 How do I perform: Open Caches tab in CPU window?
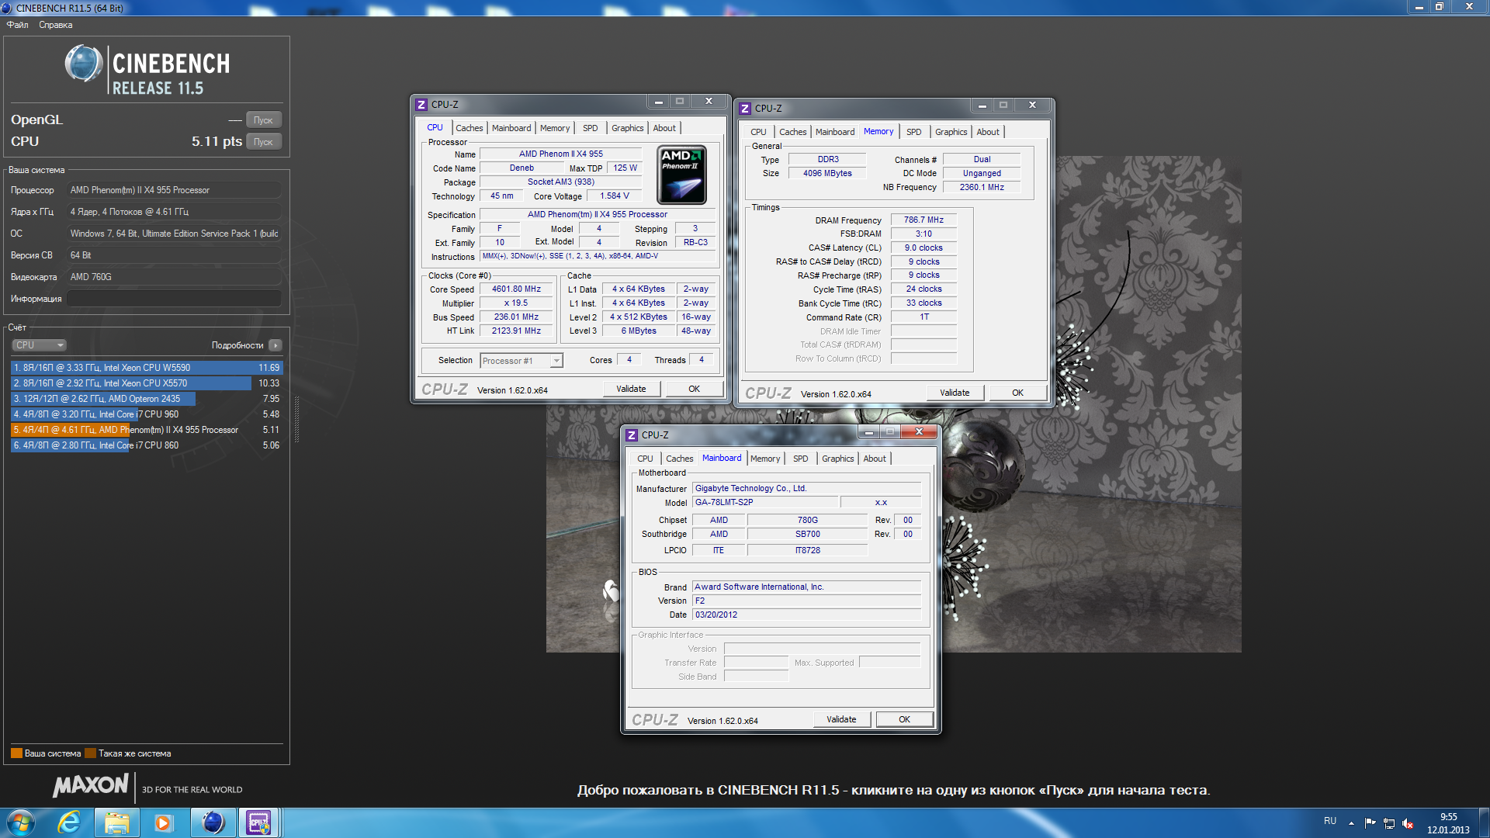pyautogui.click(x=469, y=128)
